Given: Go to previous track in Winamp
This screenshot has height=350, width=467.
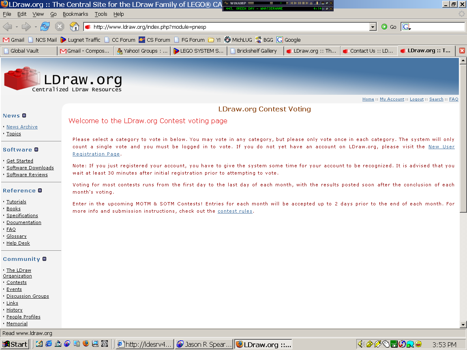Looking at the screenshot, I should pos(291,3).
